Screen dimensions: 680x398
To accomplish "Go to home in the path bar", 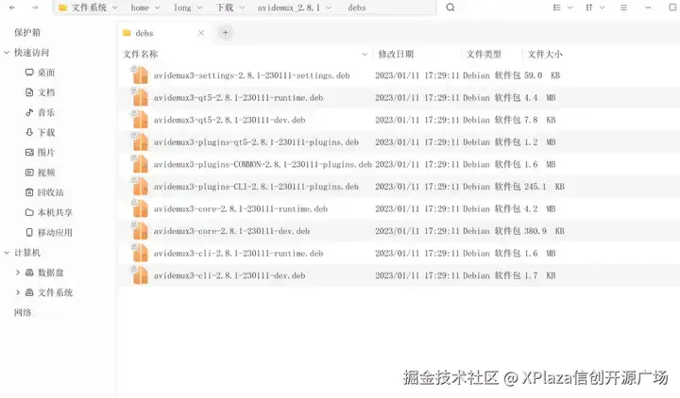I will [140, 8].
